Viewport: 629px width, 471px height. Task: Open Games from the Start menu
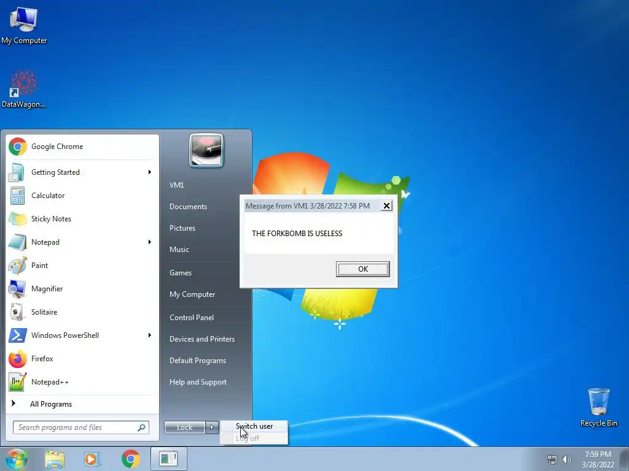[181, 273]
